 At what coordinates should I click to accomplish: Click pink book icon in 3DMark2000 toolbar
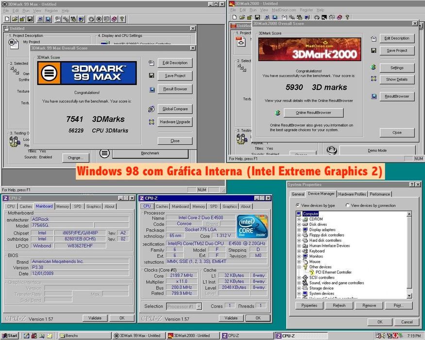[340, 17]
